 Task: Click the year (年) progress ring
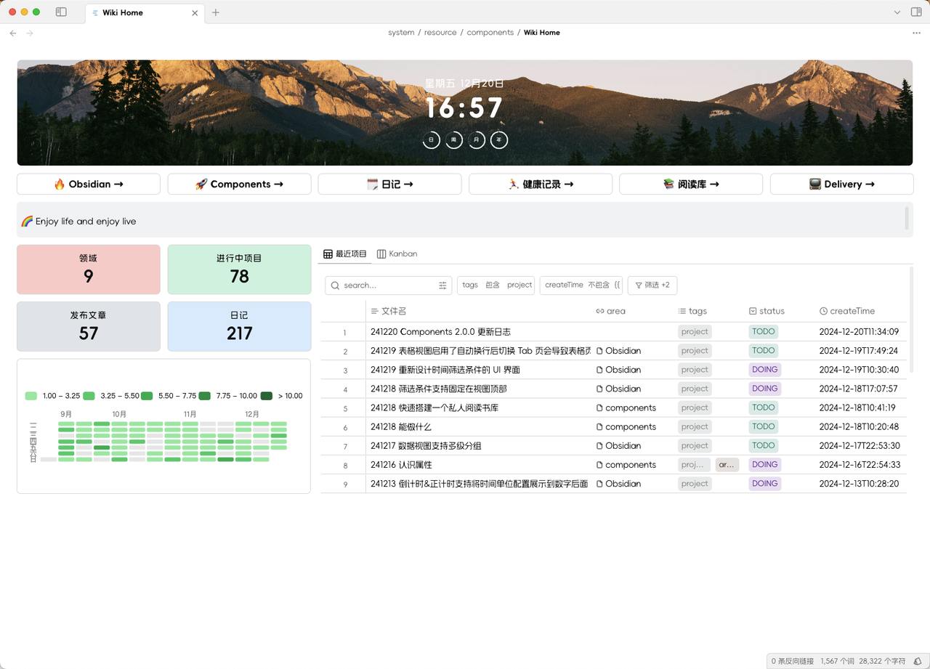tap(499, 139)
